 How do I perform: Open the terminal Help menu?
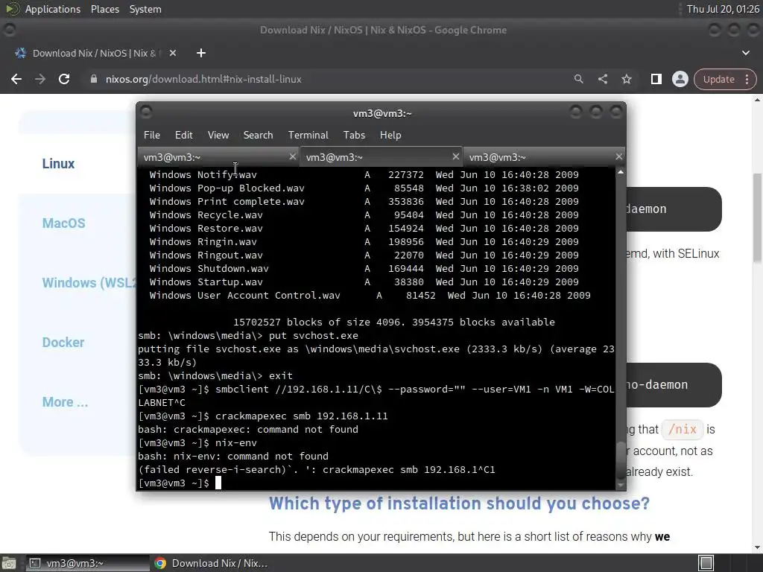[x=390, y=136]
